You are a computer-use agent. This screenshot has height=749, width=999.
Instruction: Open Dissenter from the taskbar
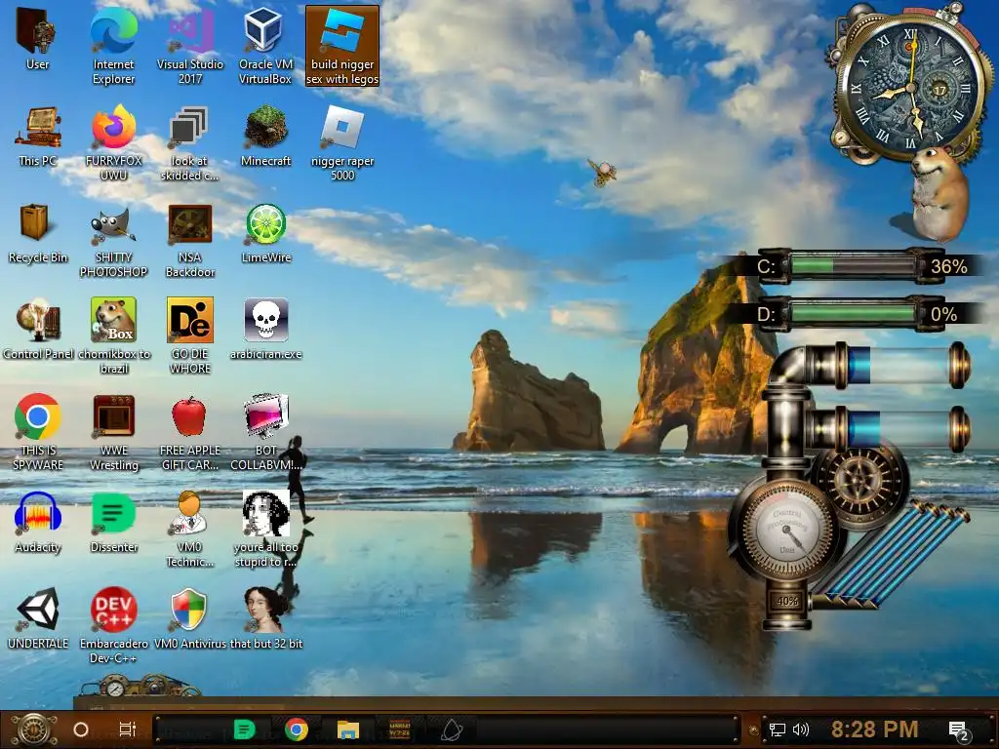[x=245, y=729]
